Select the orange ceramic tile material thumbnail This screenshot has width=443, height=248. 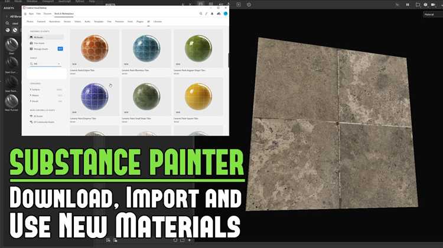pos(95,48)
